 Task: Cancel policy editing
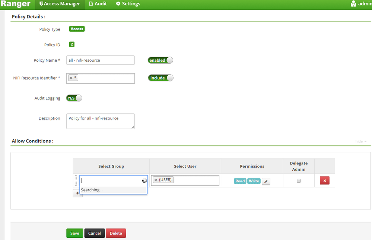pos(95,233)
